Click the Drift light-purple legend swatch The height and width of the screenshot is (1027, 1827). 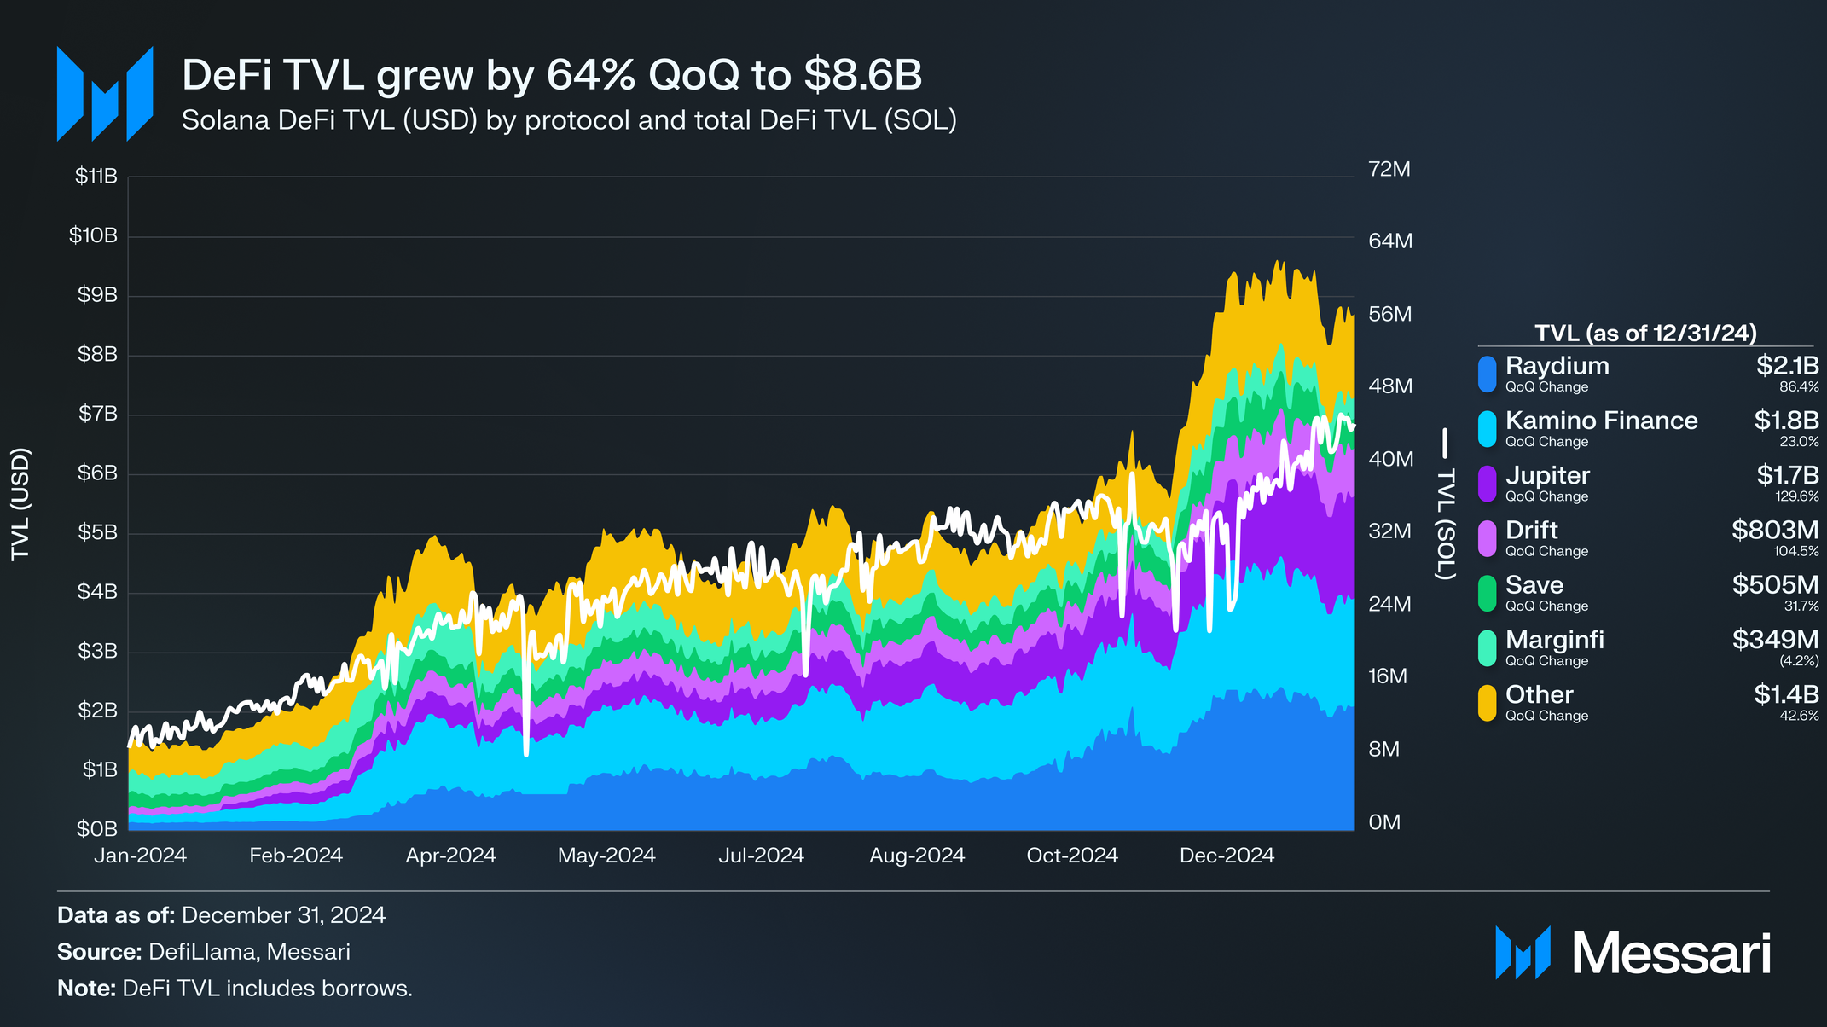pyautogui.click(x=1487, y=539)
